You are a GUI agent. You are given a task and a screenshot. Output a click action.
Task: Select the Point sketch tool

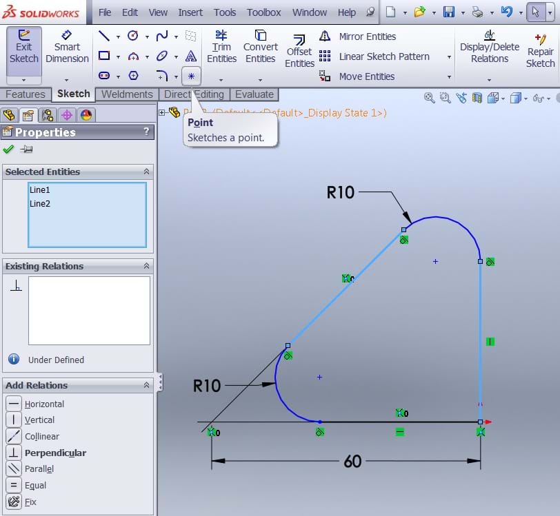pos(191,76)
